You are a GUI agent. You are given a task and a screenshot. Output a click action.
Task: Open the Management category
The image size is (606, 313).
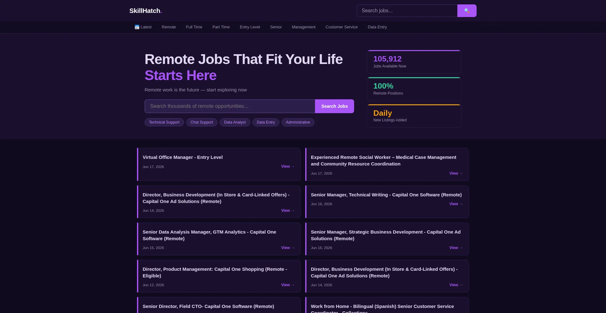304,27
